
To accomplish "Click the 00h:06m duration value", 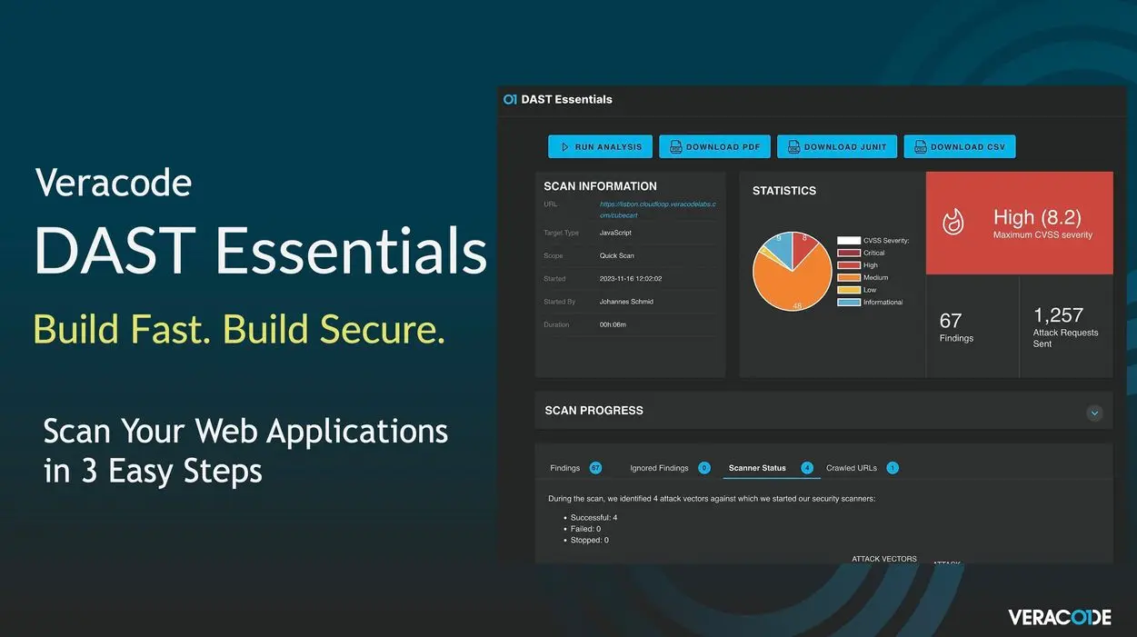I will point(613,324).
